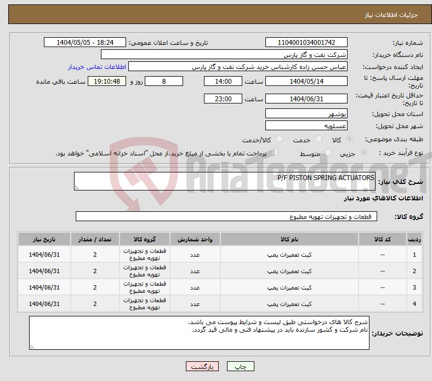Select the کالا radio button
432x381 pixels.
[349, 139]
